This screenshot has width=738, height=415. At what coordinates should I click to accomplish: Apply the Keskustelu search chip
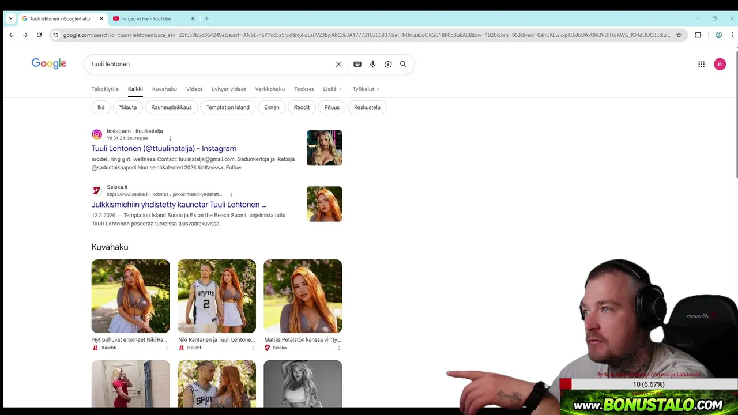(x=367, y=107)
